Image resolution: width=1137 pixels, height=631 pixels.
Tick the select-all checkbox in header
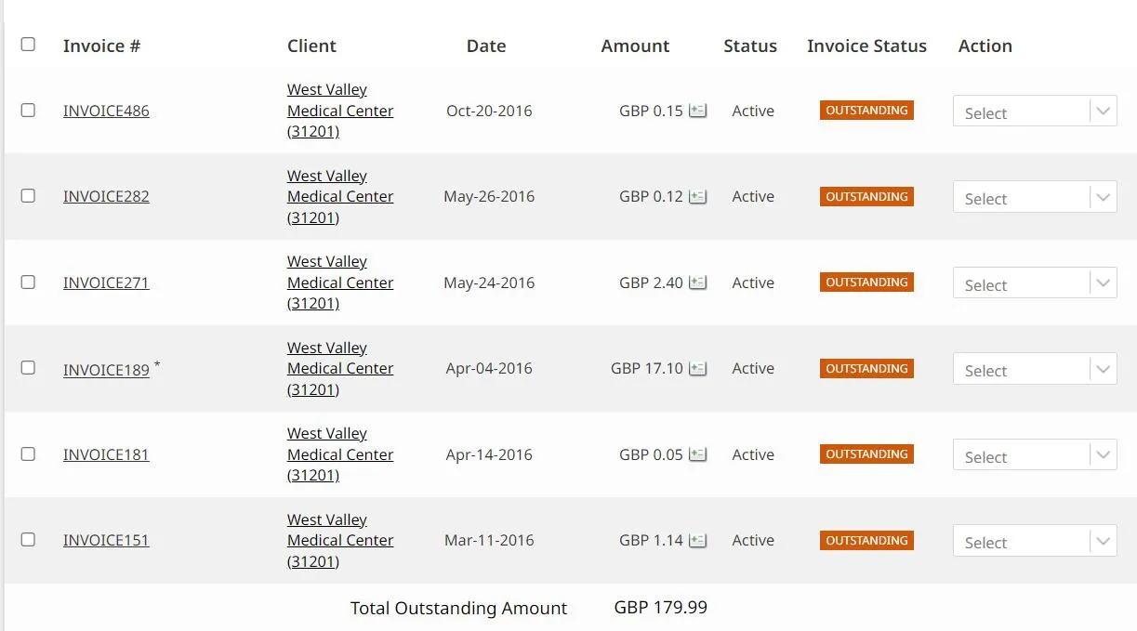click(28, 45)
